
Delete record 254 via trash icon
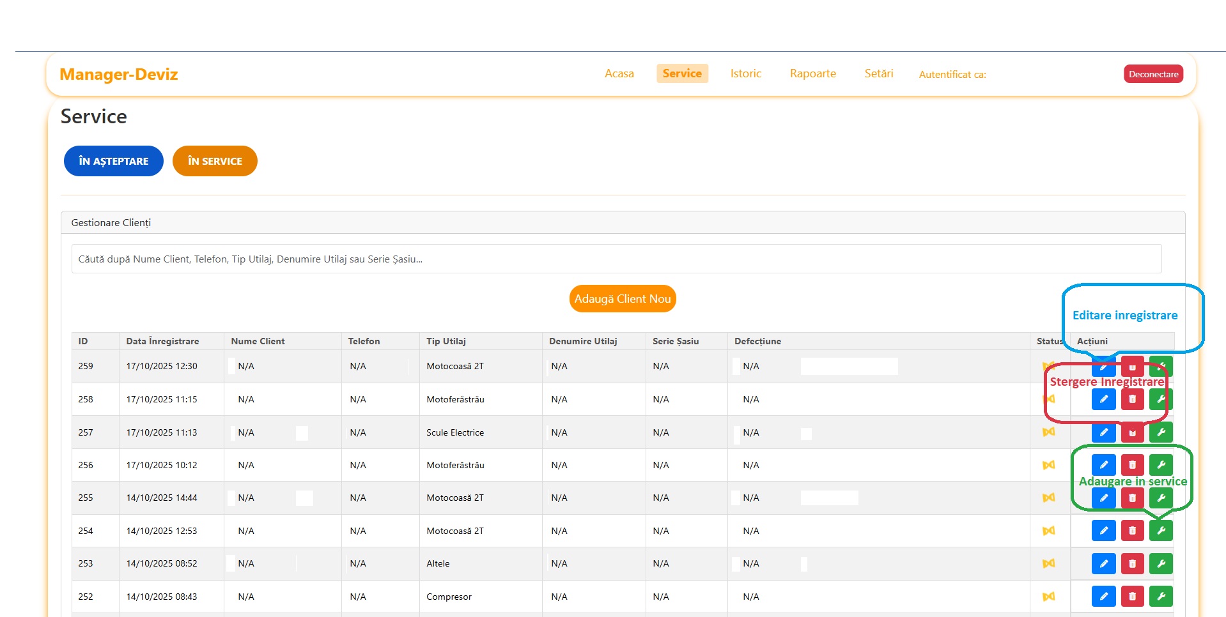coord(1132,530)
